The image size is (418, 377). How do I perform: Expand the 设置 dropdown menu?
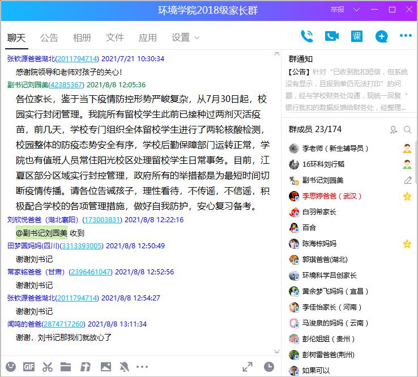(x=186, y=37)
